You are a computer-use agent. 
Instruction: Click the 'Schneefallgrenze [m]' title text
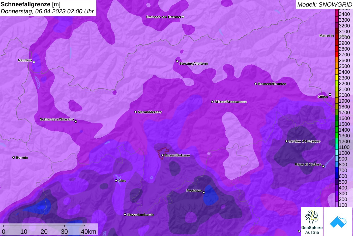[x=31, y=4]
